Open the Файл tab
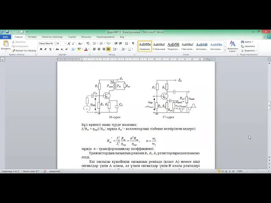271x203 pixels. [x=6, y=37]
